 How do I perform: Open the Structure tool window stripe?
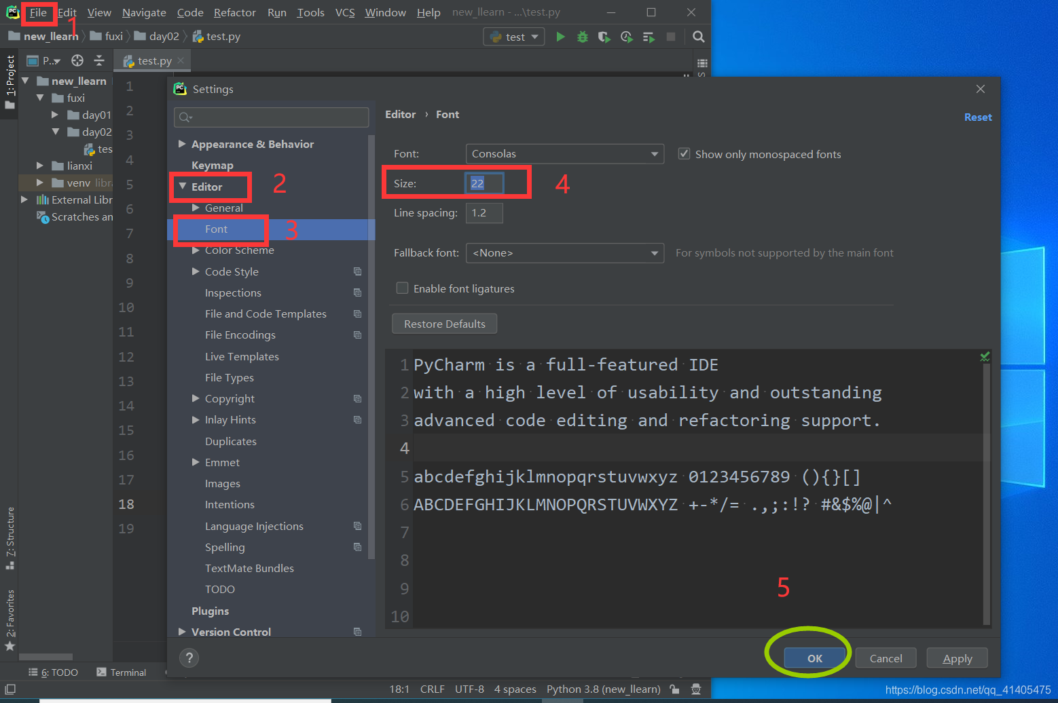[x=10, y=537]
